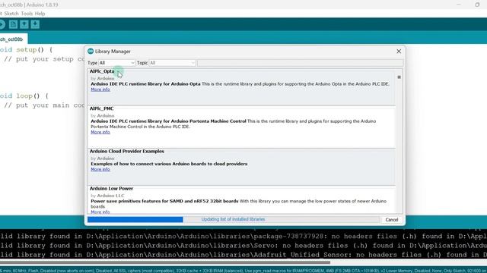Select the AlPlc_Opta library title
This screenshot has height=273, width=487.
point(102,71)
